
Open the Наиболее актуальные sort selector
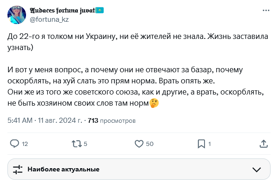pyautogui.click(x=139, y=169)
